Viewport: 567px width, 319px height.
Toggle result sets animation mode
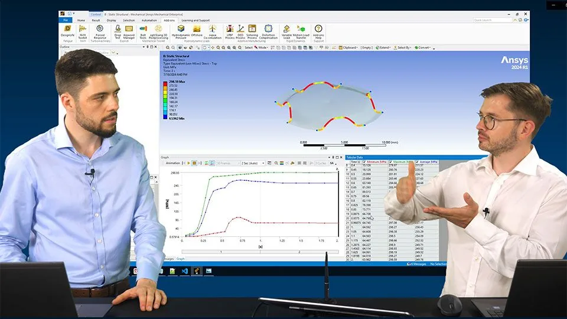pos(212,163)
